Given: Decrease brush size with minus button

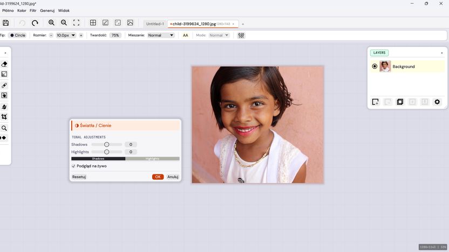Looking at the screenshot, I should pyautogui.click(x=51, y=36).
